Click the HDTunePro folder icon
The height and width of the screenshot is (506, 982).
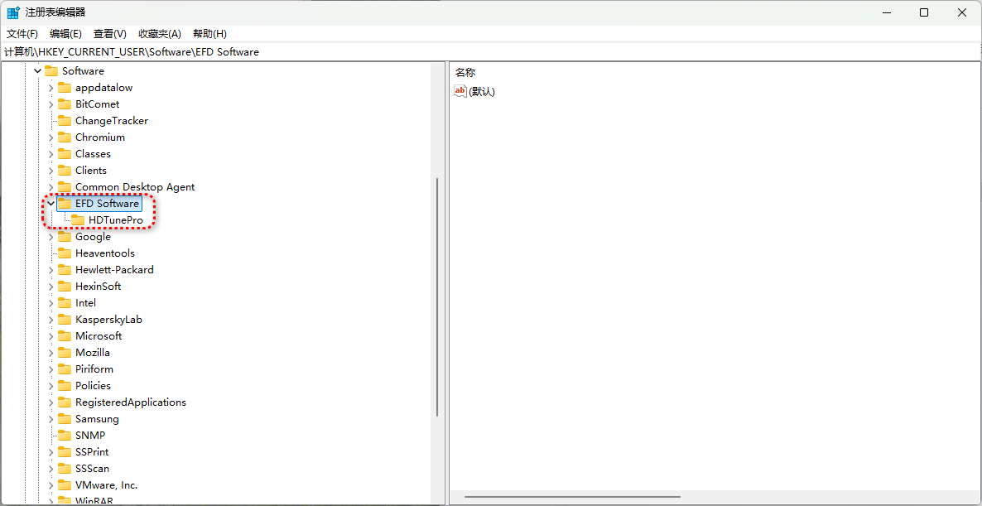click(78, 220)
